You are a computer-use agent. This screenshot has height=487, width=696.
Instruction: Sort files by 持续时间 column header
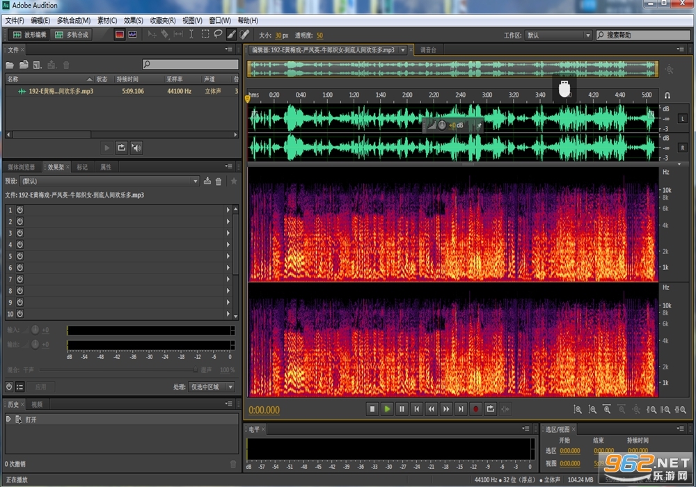(x=138, y=79)
